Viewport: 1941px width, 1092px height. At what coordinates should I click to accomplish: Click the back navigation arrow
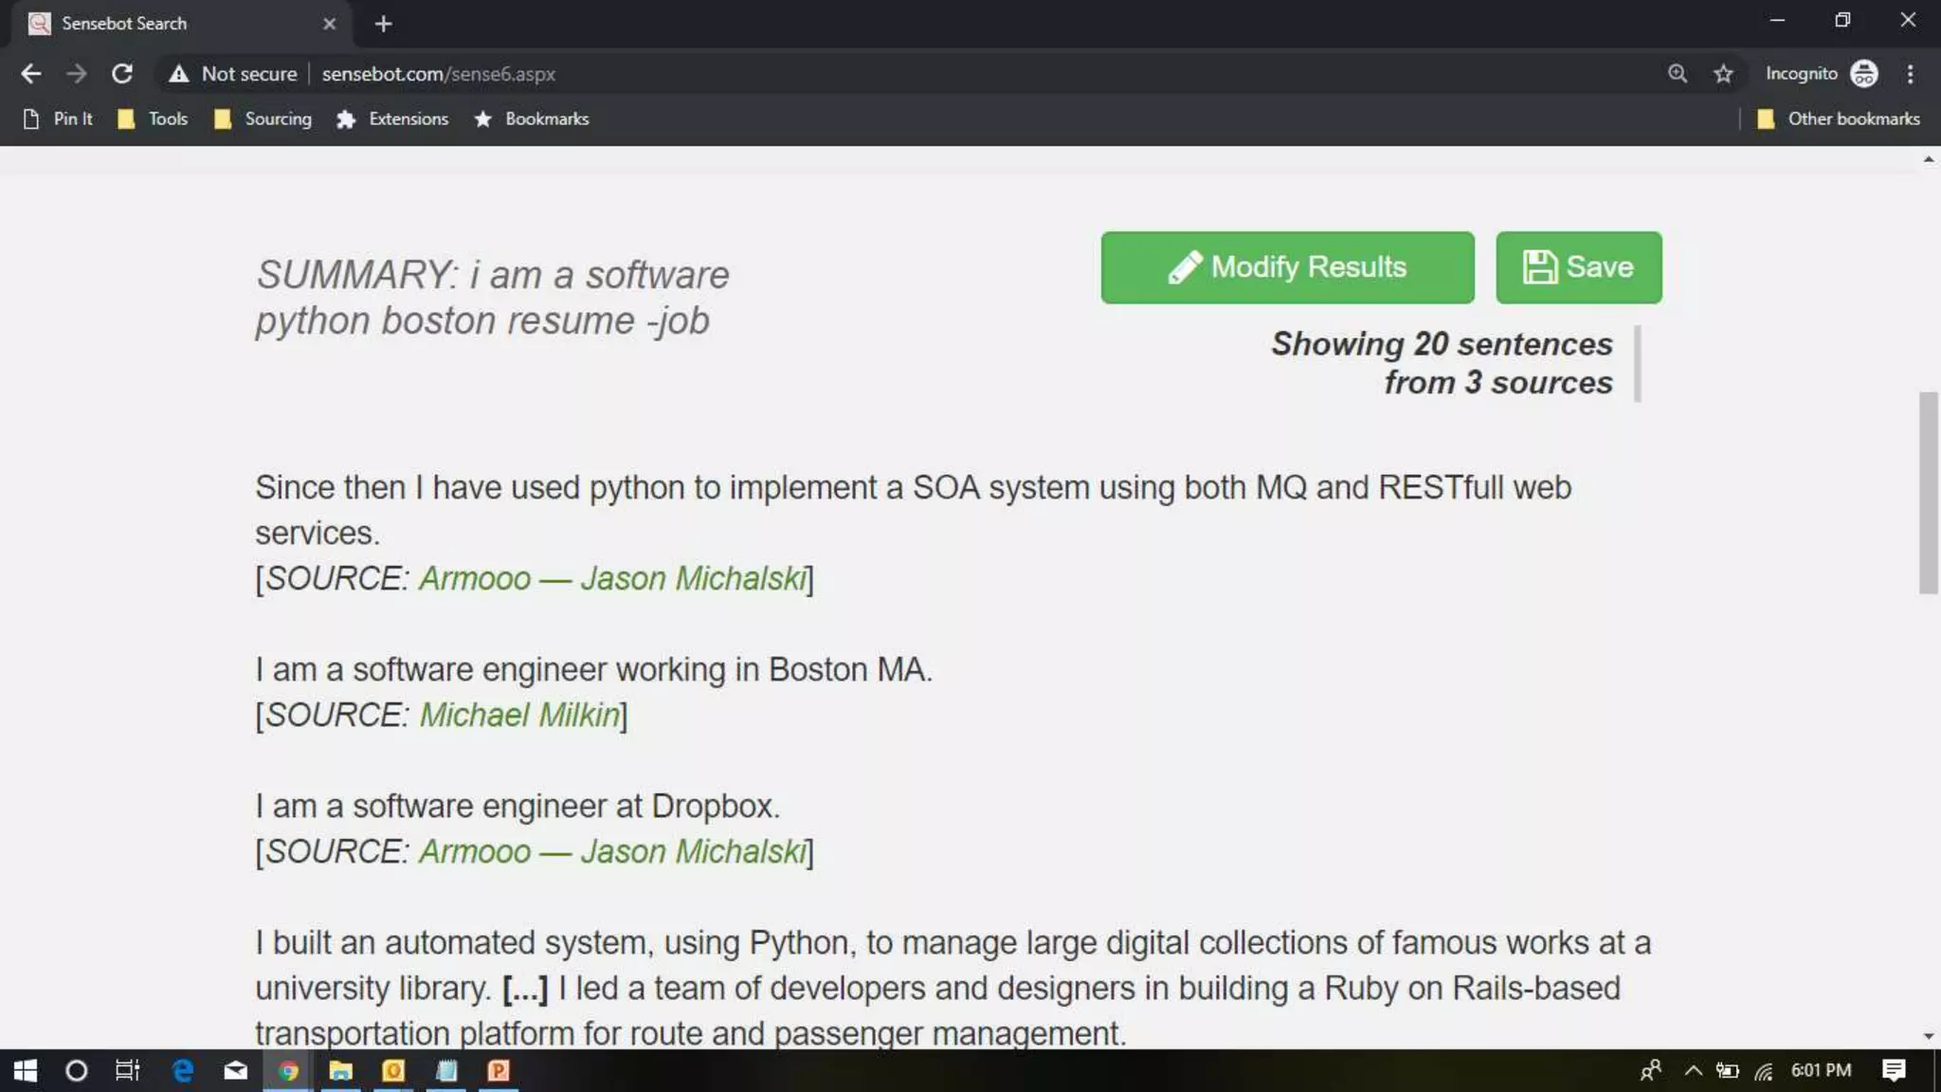pos(30,74)
